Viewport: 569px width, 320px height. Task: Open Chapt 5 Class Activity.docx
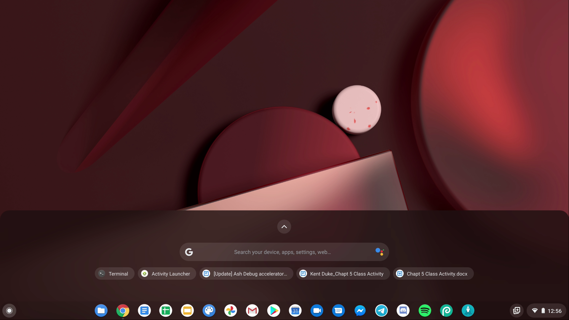[433, 273]
